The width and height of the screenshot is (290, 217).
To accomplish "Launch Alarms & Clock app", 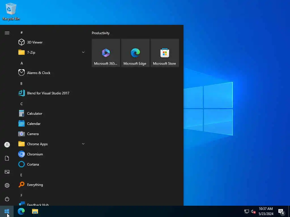I will click(52, 73).
